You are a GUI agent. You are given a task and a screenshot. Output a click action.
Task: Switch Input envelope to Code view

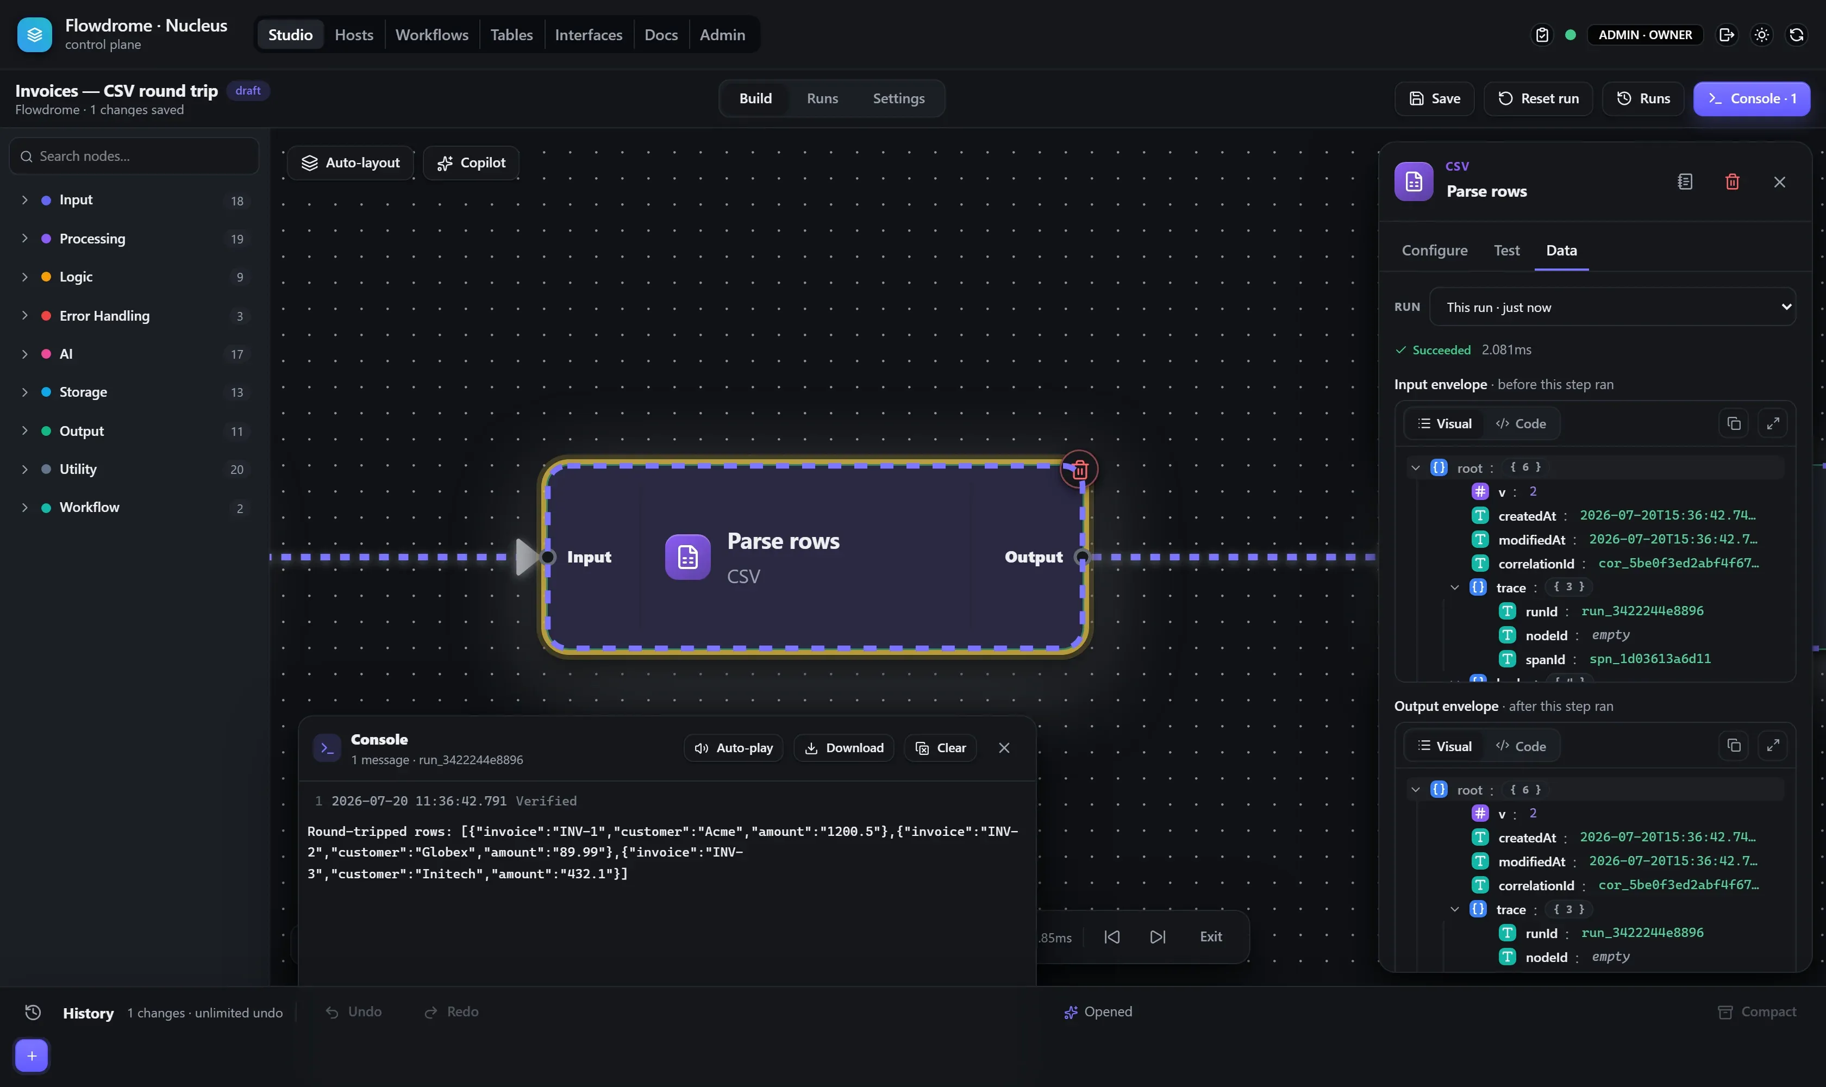pos(1521,423)
